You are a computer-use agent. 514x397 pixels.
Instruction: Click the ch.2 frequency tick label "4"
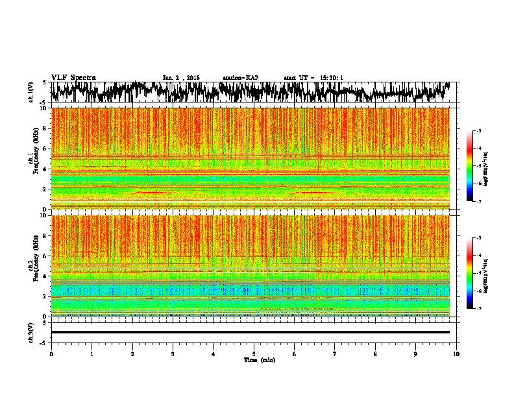pos(45,276)
